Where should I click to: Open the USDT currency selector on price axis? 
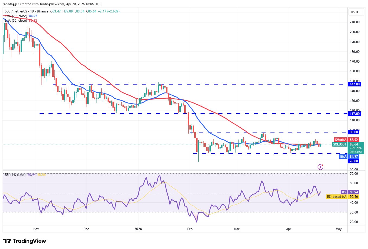click(x=354, y=12)
